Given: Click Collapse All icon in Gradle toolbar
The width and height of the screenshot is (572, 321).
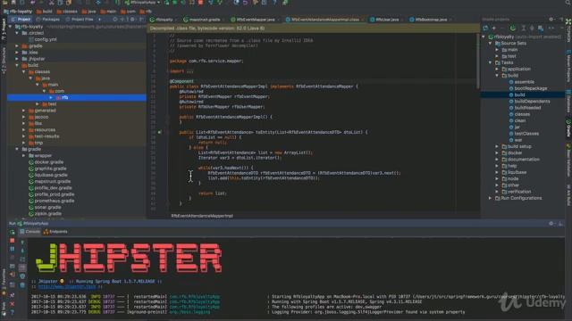Looking at the screenshot, I should 532,28.
